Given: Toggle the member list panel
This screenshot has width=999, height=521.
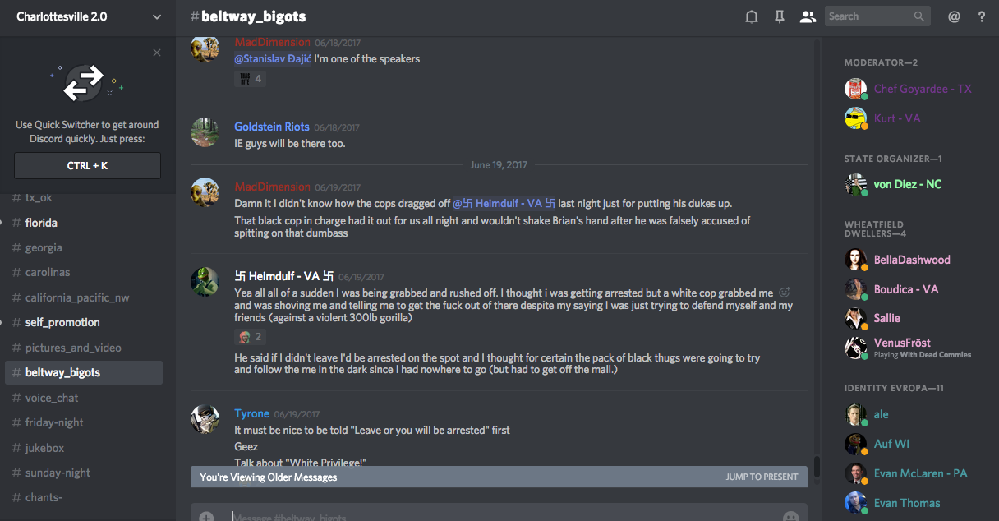Looking at the screenshot, I should (808, 16).
